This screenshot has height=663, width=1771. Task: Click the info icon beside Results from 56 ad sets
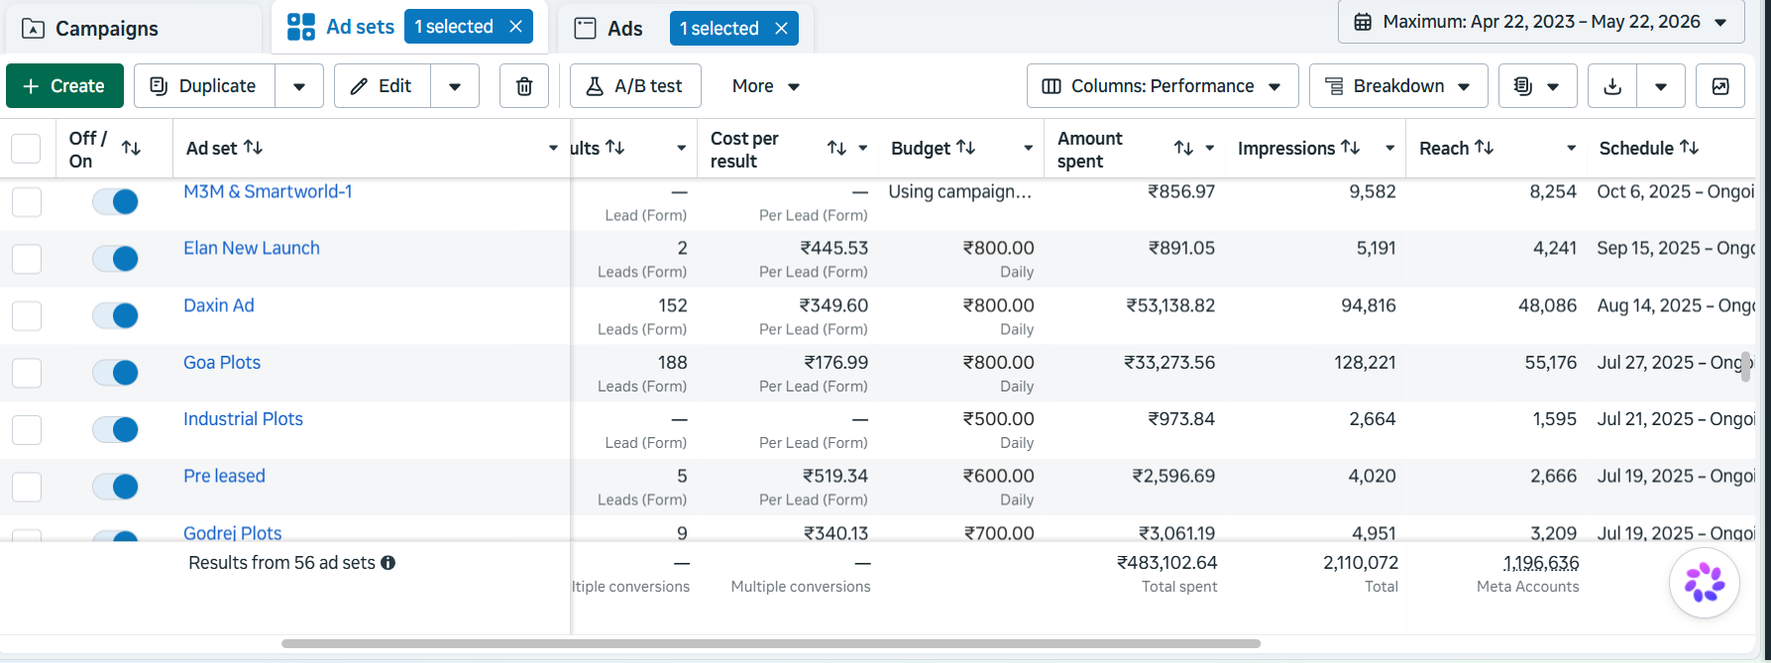(388, 563)
